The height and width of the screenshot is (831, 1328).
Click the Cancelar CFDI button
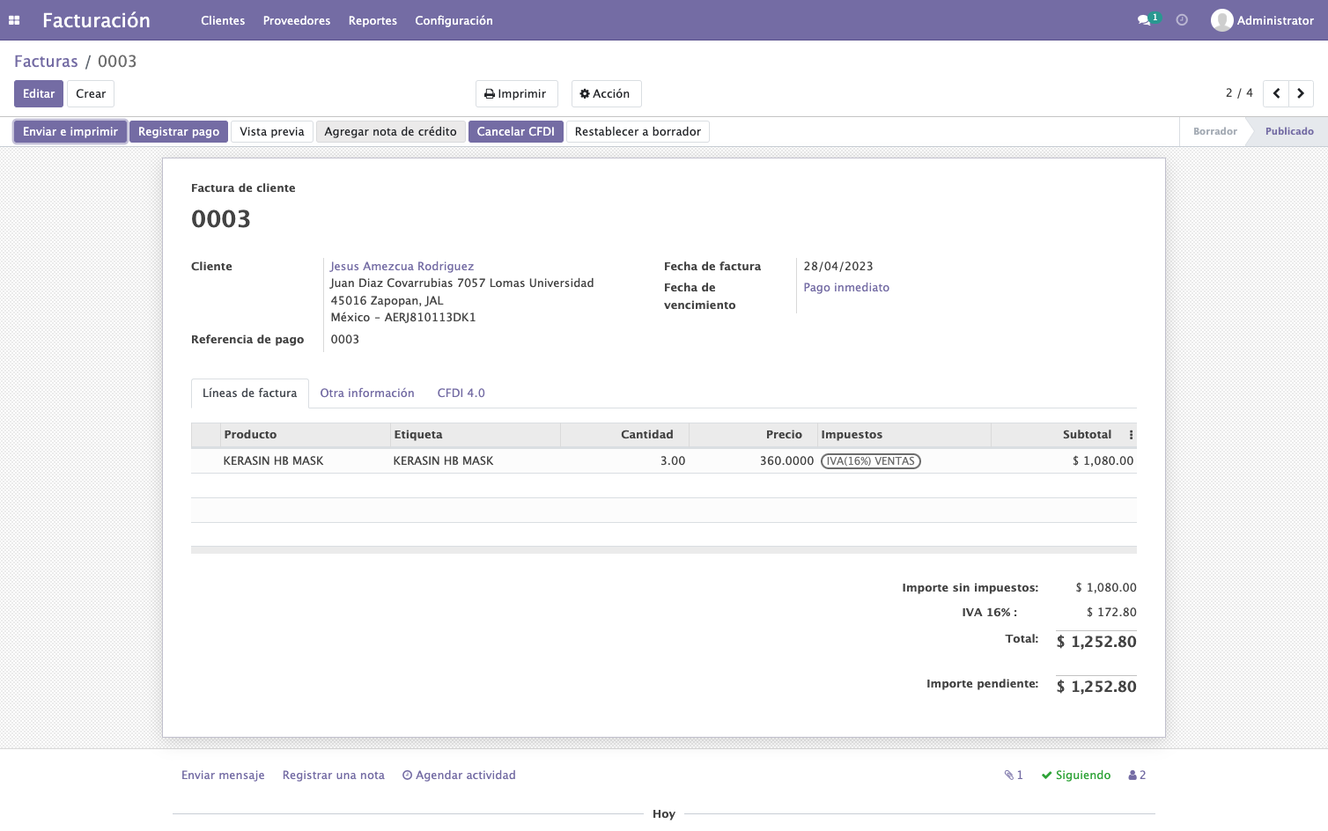516,132
